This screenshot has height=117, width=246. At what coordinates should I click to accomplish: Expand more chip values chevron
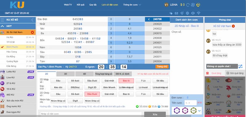[199, 111]
